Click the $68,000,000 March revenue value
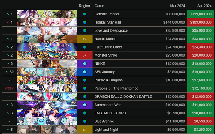The width and height of the screenshot is (215, 134). click(x=175, y=14)
